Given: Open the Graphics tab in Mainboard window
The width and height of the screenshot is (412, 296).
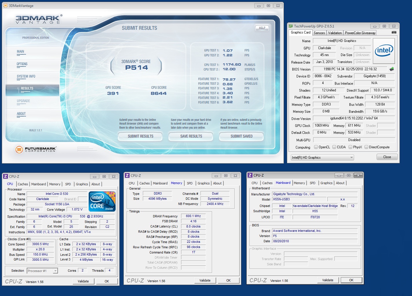Looking at the screenshot, I should point(327,183).
